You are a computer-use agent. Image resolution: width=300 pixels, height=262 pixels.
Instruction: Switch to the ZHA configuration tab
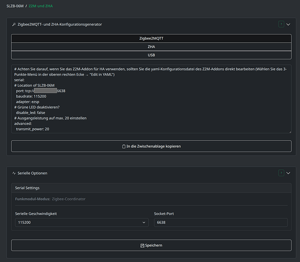(151, 47)
